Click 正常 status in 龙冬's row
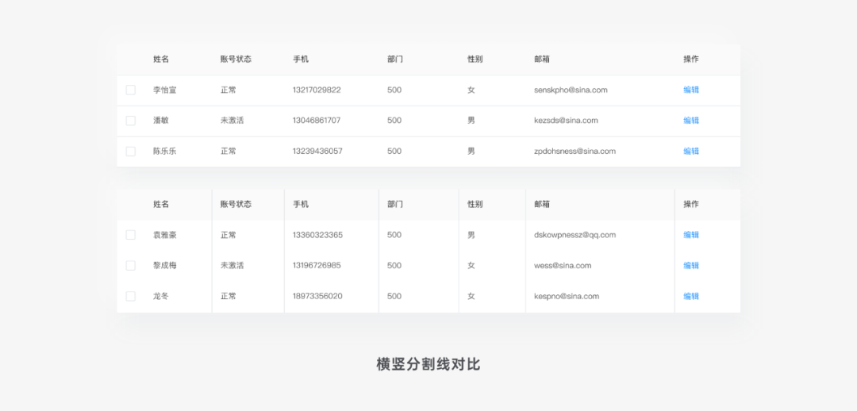The image size is (857, 411). point(228,296)
